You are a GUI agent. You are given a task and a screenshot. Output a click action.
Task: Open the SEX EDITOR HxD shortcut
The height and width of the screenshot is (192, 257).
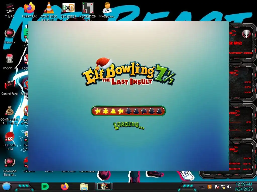[x=69, y=10]
